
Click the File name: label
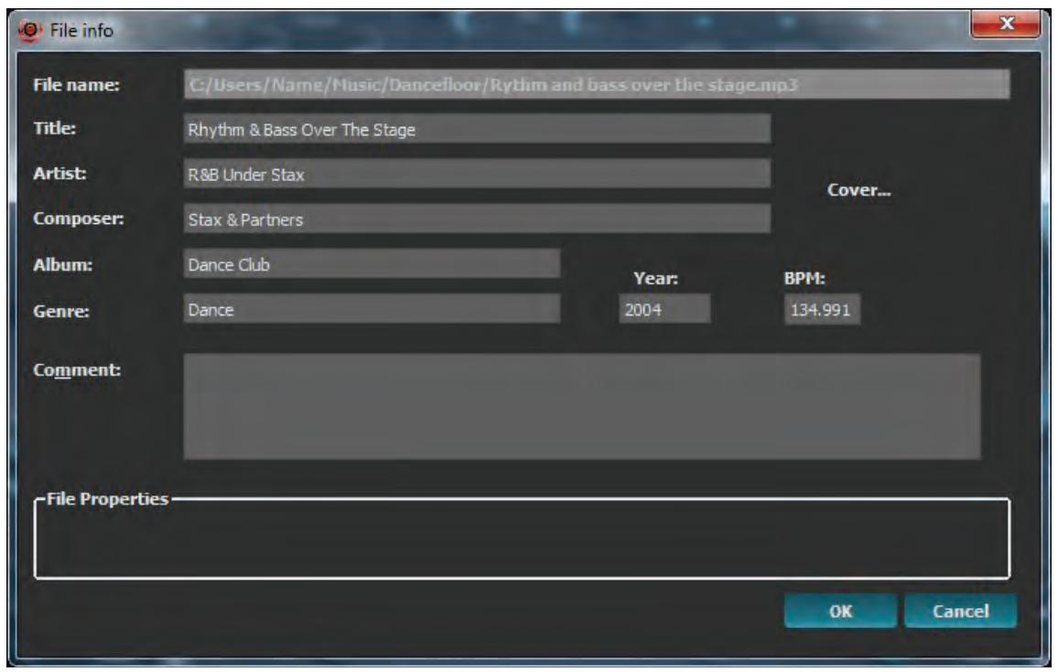click(76, 85)
